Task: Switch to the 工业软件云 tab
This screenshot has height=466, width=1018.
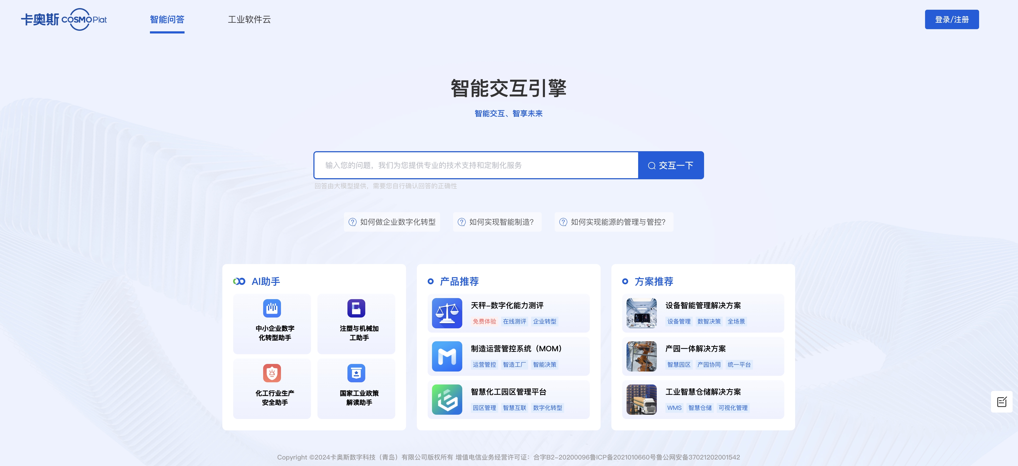Action: click(x=249, y=20)
